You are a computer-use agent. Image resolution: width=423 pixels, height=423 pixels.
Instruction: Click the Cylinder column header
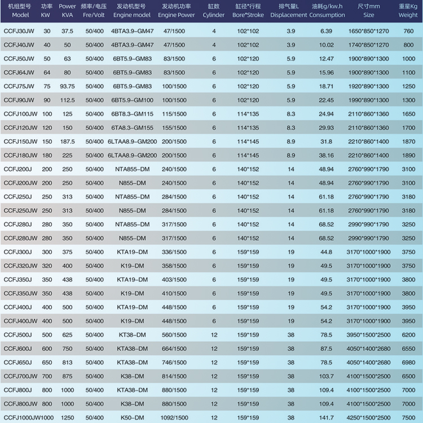[x=213, y=11]
